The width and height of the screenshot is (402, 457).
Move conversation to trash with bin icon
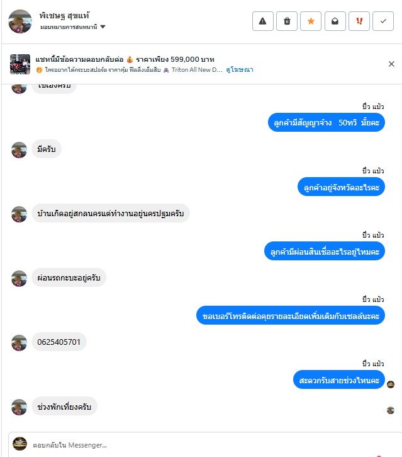click(287, 21)
